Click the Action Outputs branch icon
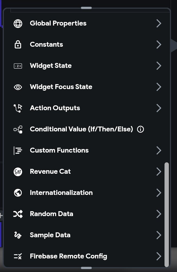The image size is (177, 272). pos(18,108)
